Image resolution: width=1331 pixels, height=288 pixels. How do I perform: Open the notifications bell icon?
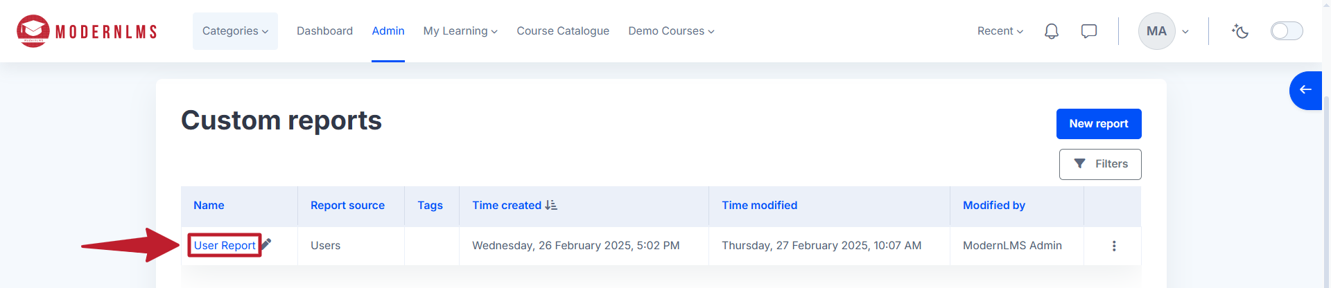click(x=1052, y=31)
